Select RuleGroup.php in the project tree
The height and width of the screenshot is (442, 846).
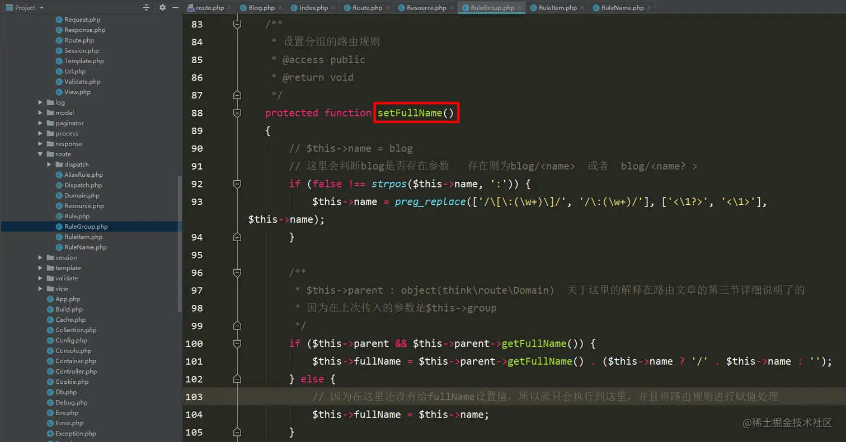pyautogui.click(x=86, y=227)
